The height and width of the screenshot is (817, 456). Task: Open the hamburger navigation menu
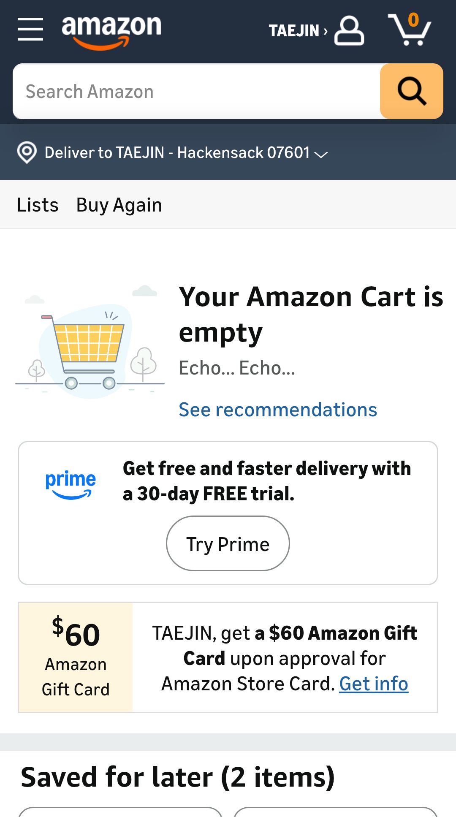(30, 30)
